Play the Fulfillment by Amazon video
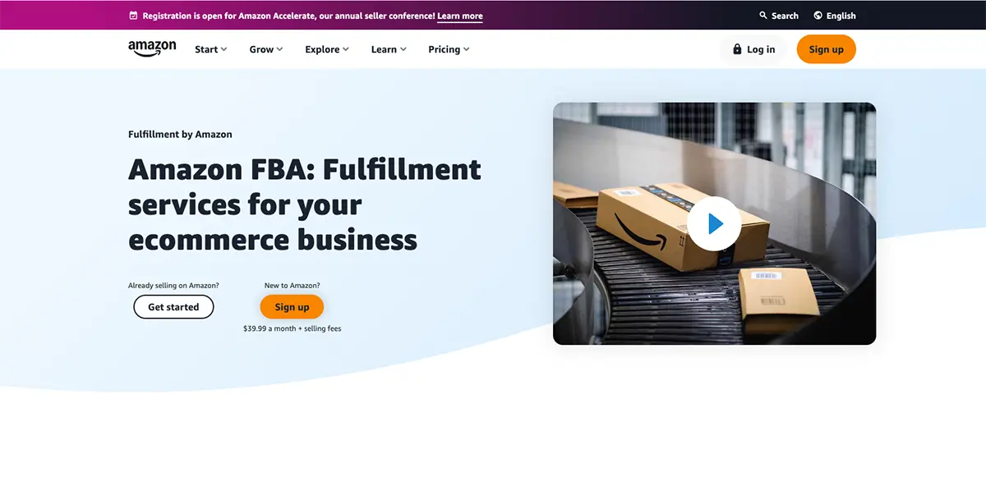Viewport: 986px width, 482px height. pos(714,223)
